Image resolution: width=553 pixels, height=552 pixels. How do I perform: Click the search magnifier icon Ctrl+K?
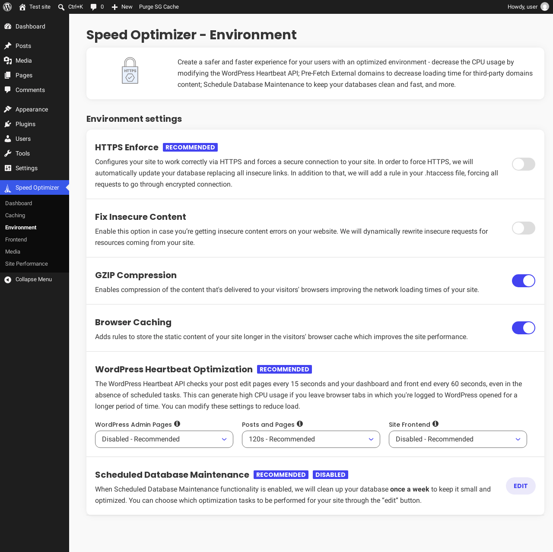tap(61, 7)
